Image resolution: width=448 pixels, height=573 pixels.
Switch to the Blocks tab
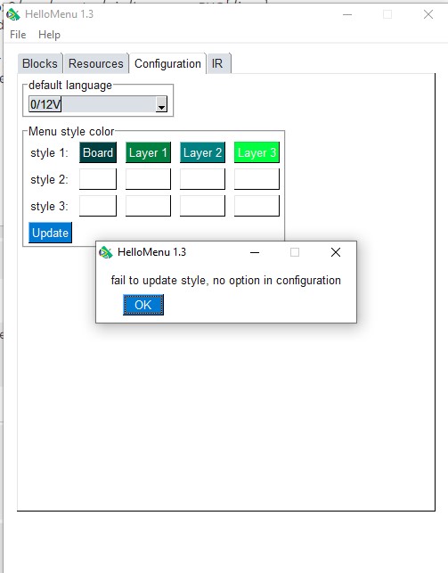[x=40, y=63]
